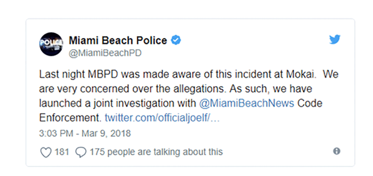Open the tweet info icon
Screen dimensions: 373x176
(x=337, y=151)
